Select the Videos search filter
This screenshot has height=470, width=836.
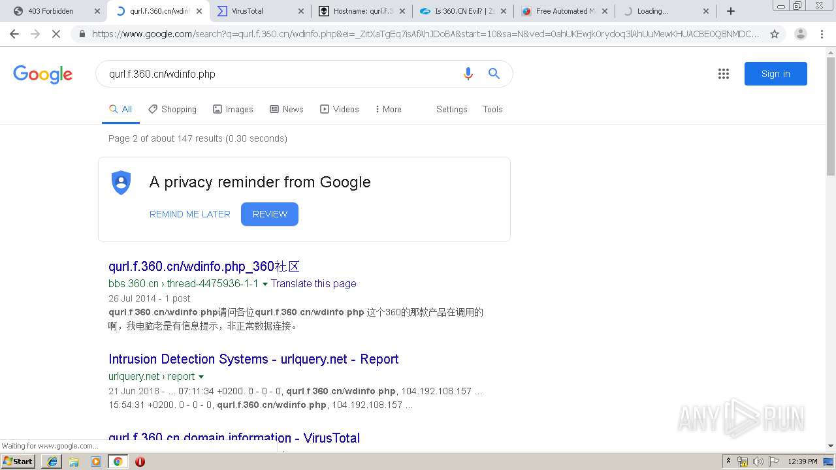pos(340,109)
